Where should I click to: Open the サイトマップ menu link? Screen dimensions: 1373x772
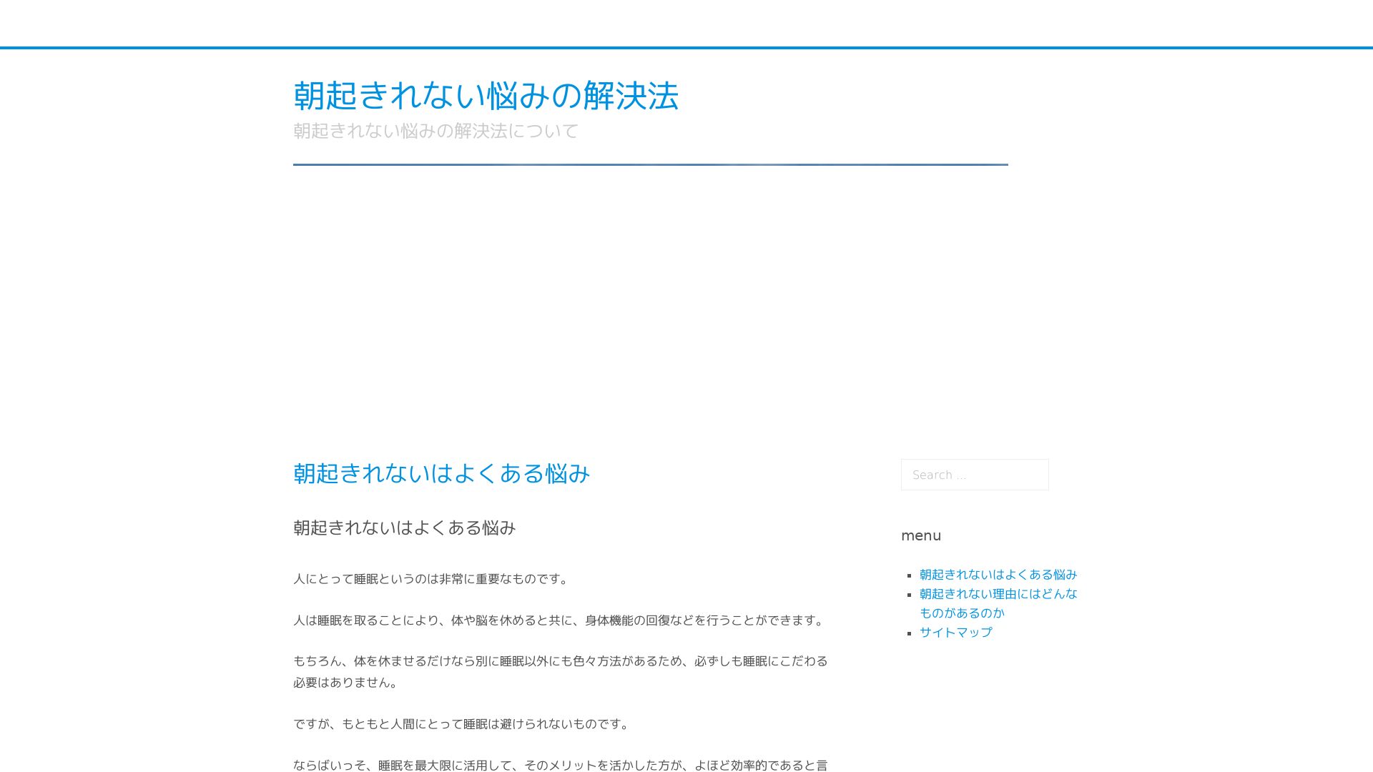coord(955,633)
